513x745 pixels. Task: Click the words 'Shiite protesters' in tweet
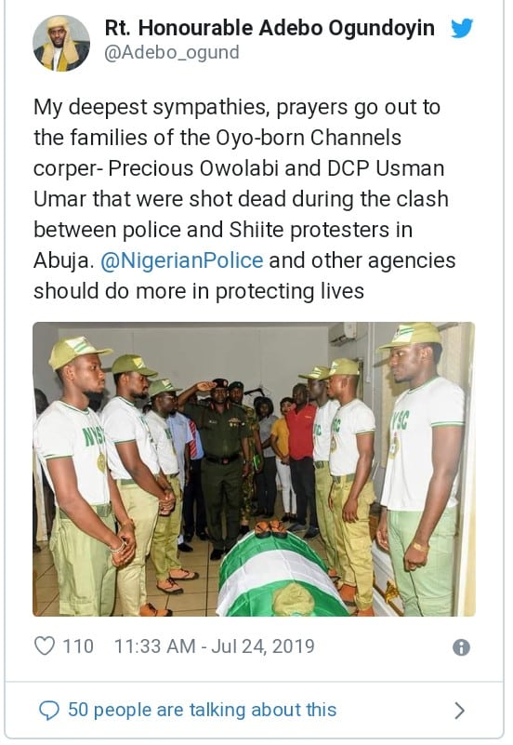click(319, 230)
